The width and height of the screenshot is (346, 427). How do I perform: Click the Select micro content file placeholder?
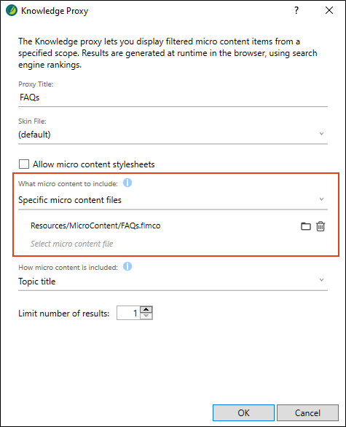pyautogui.click(x=71, y=244)
